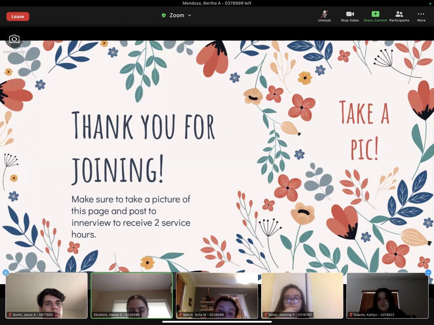The image size is (434, 325).
Task: Select Sofia M Rebull's video tile
Action: 217,296
